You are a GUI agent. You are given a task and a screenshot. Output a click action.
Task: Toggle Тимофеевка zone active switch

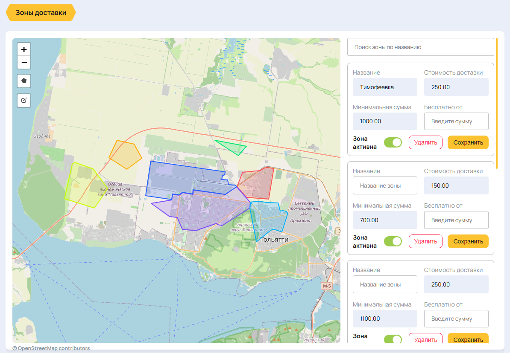(393, 142)
